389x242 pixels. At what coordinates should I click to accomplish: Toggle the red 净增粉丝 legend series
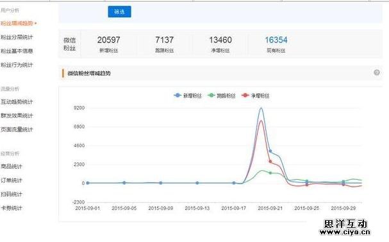(x=256, y=96)
